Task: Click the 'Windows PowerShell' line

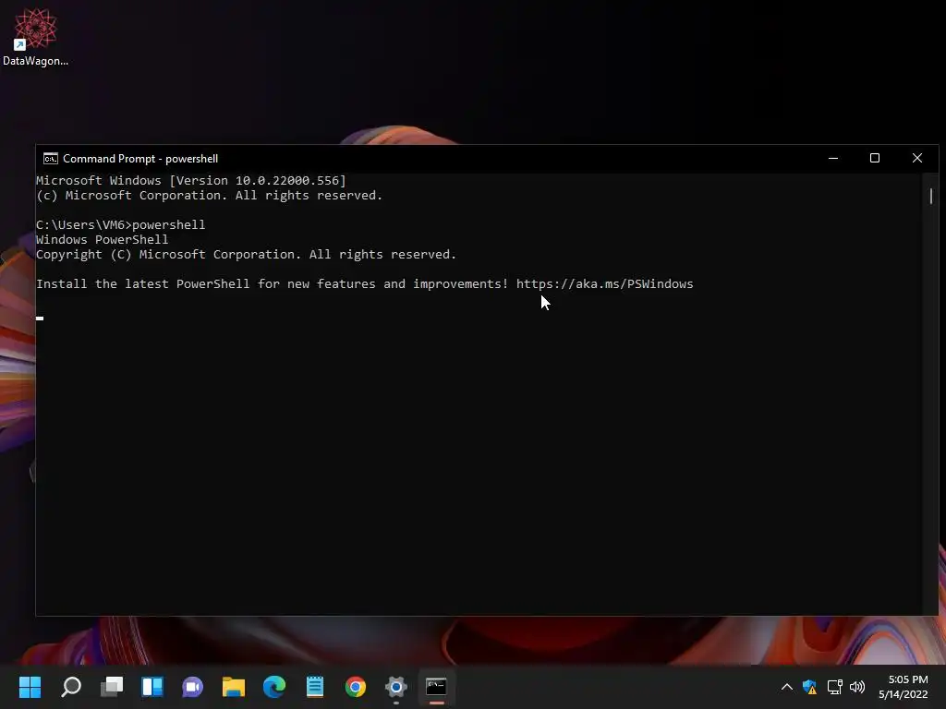Action: (x=102, y=239)
